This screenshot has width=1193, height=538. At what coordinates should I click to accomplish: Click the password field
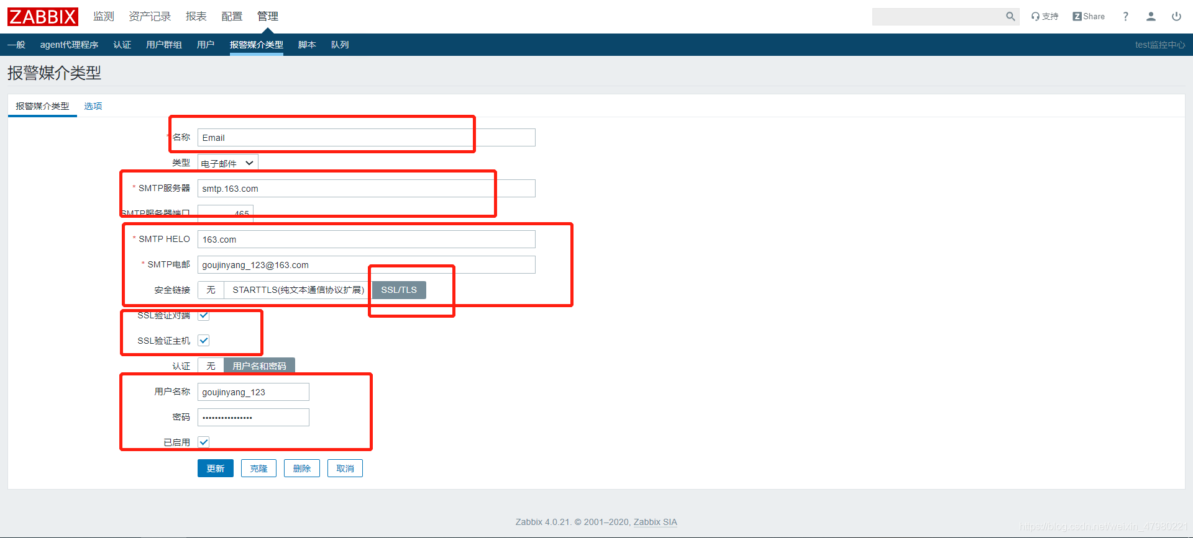tap(254, 418)
